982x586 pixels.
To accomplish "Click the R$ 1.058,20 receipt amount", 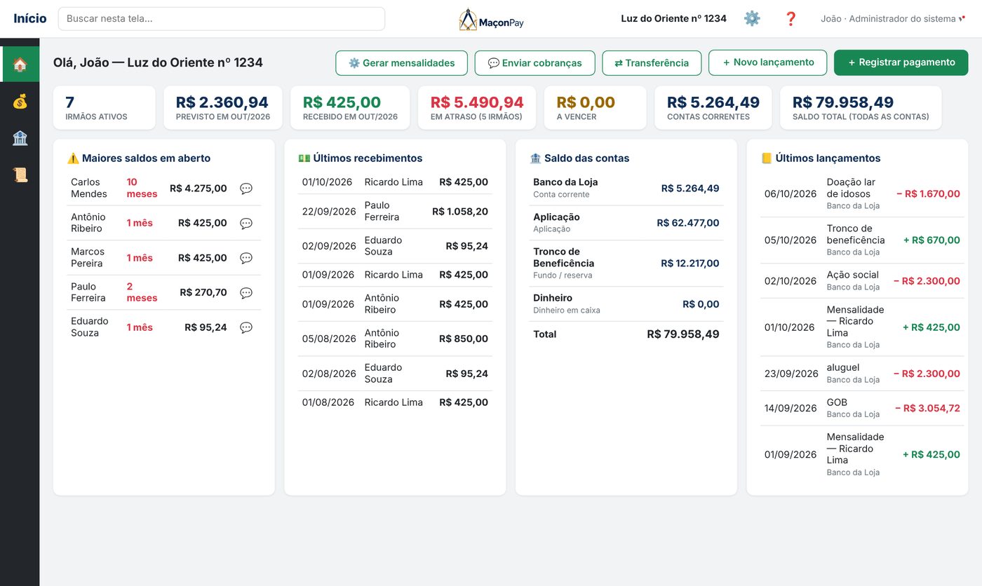I will 460,212.
